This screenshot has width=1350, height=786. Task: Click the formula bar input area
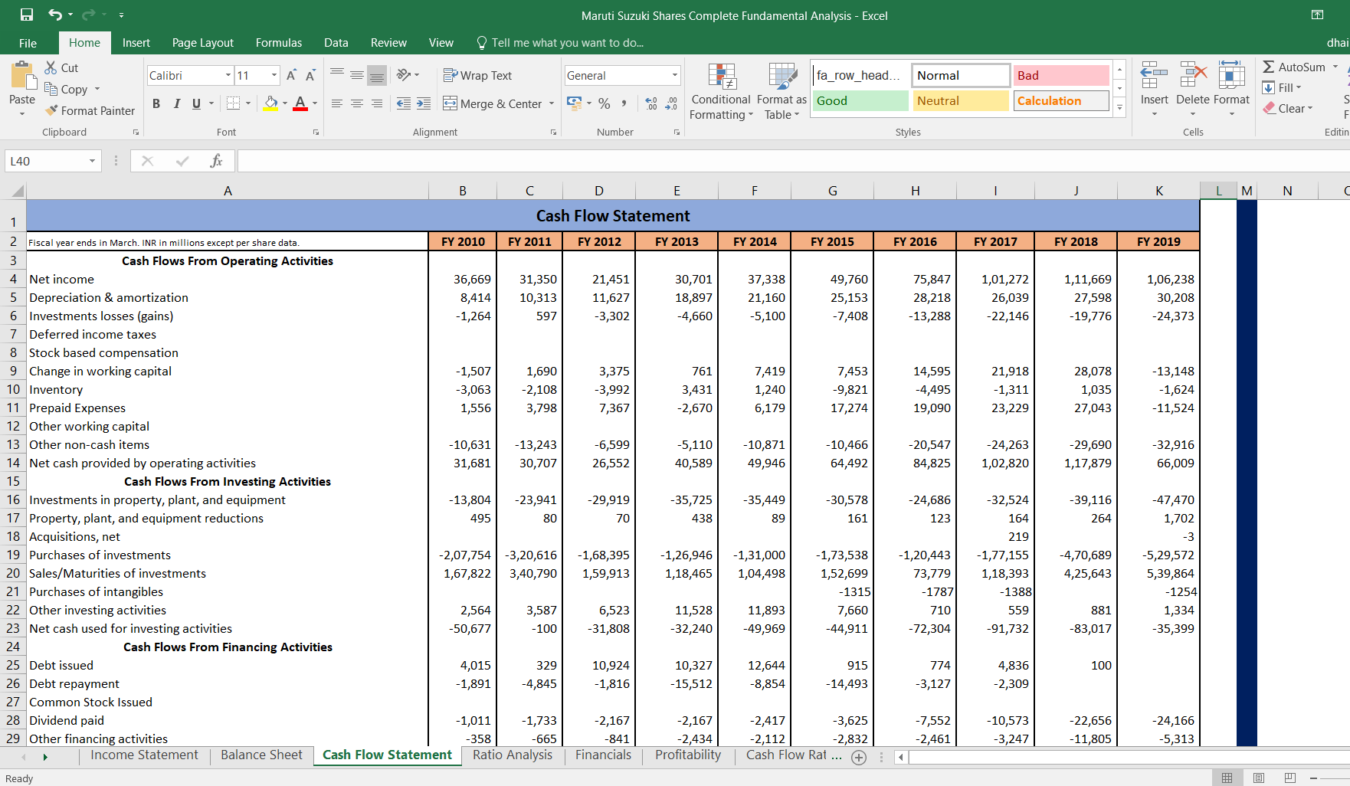[793, 161]
